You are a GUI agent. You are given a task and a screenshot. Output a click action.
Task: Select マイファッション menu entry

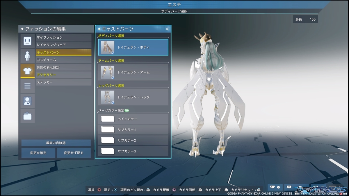[x=64, y=37]
